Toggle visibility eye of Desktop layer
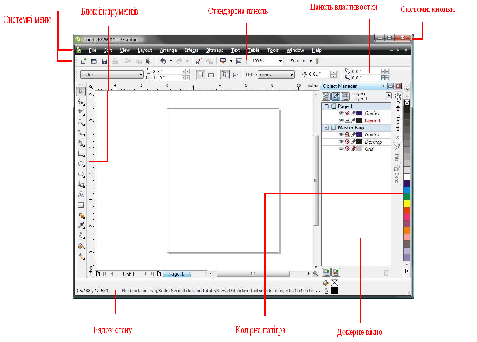The width and height of the screenshot is (477, 342). (341, 142)
